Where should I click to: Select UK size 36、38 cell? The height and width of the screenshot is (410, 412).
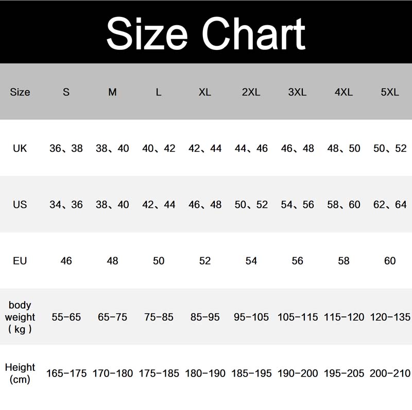point(66,149)
